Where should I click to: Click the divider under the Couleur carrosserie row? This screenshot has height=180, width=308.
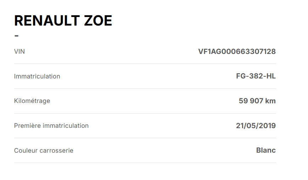coord(145,163)
